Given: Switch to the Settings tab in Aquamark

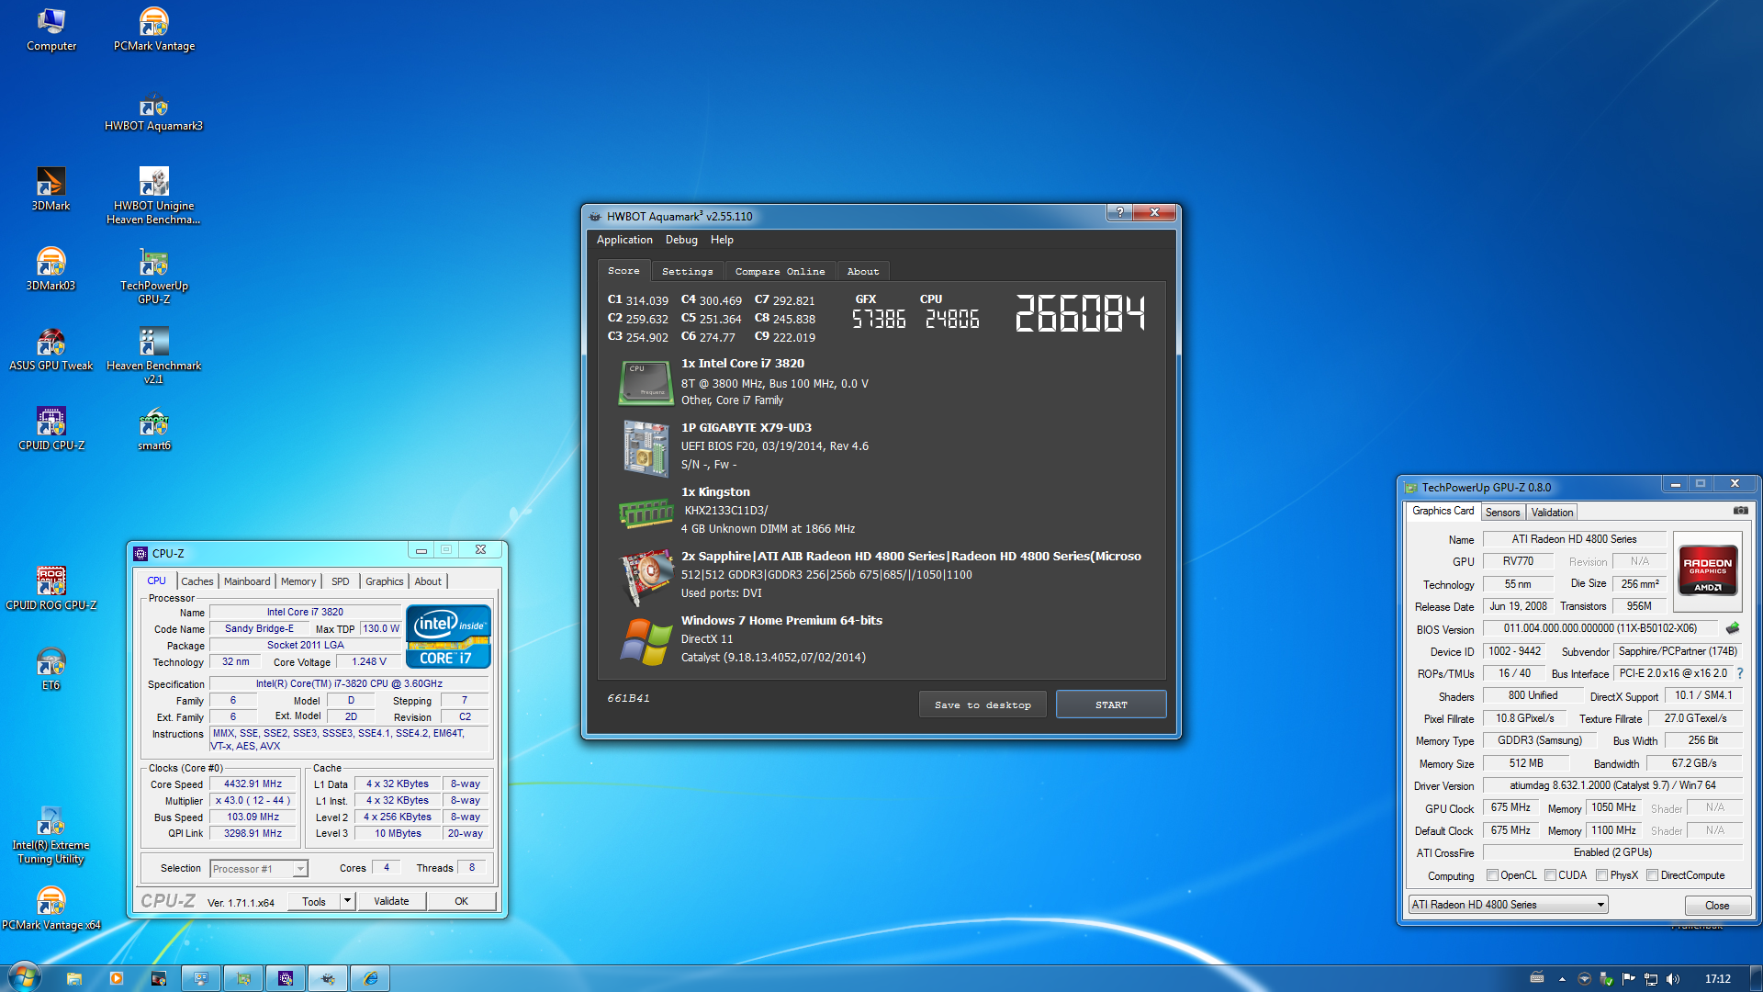Looking at the screenshot, I should (687, 272).
